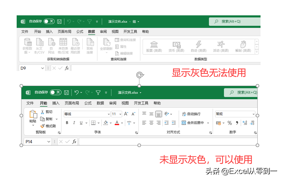Click the fill color paint bucket

[x=105, y=123]
